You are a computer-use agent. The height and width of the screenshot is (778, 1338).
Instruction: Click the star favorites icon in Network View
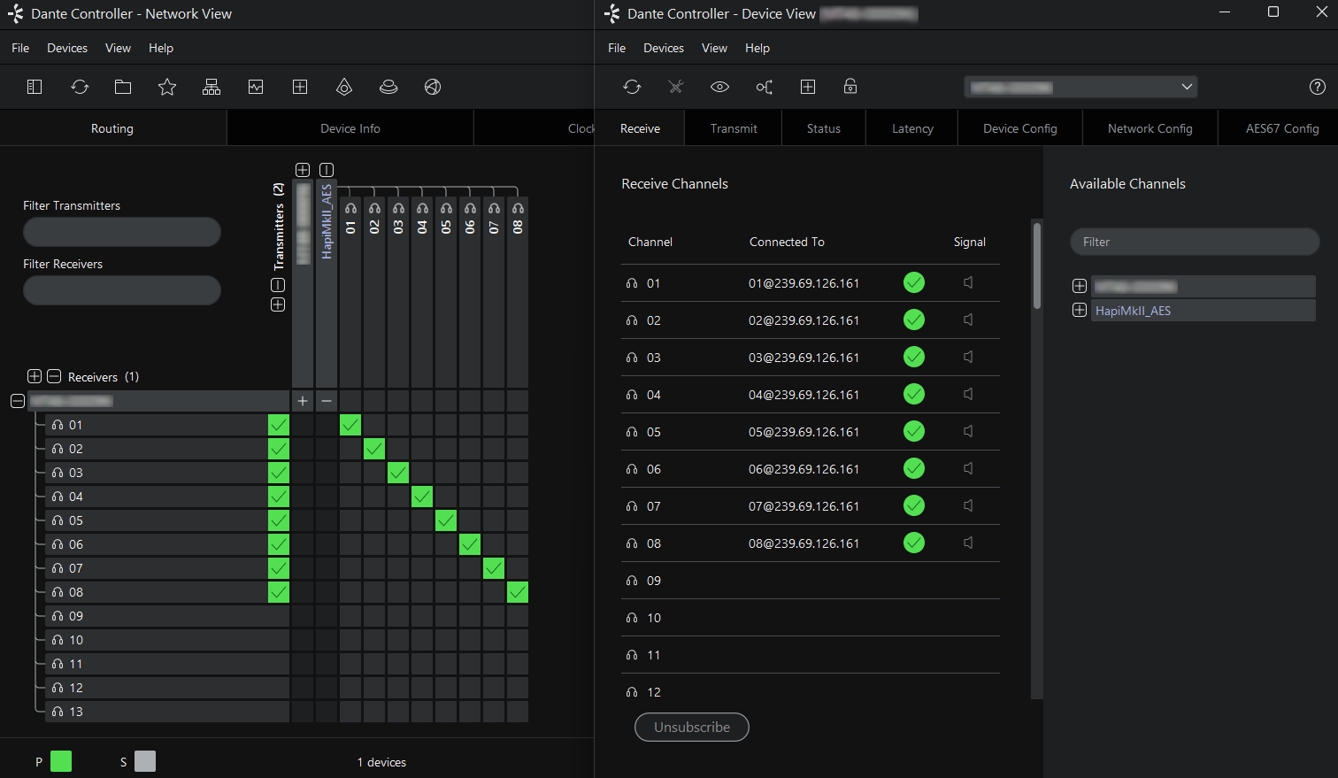coord(167,87)
